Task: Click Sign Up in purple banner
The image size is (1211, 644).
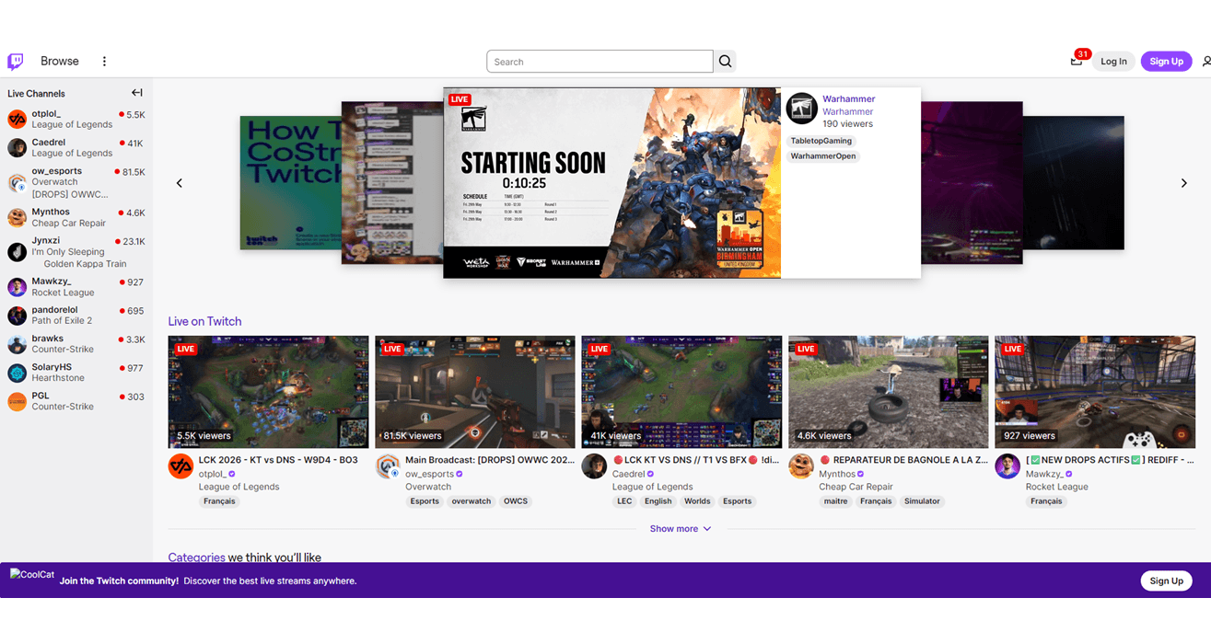Action: coord(1166,581)
